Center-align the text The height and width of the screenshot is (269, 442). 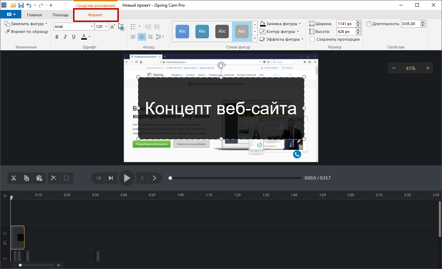pos(142,37)
